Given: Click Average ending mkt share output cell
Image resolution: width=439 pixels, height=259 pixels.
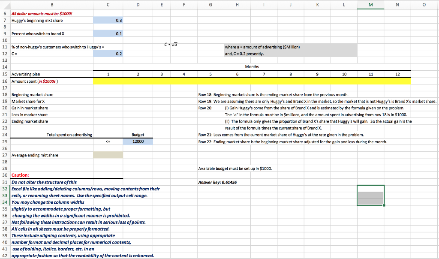Looking at the screenshot, I should click(x=108, y=155).
